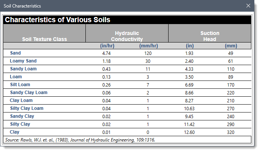Select the 'Sandy Clay Loam' row label

(x=29, y=93)
